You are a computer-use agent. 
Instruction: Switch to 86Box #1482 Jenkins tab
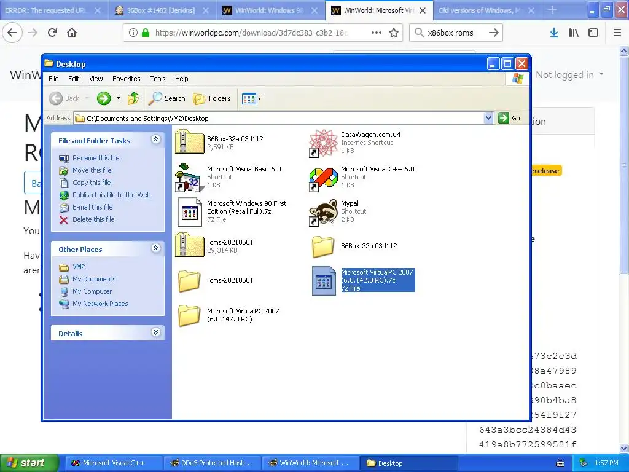(162, 10)
